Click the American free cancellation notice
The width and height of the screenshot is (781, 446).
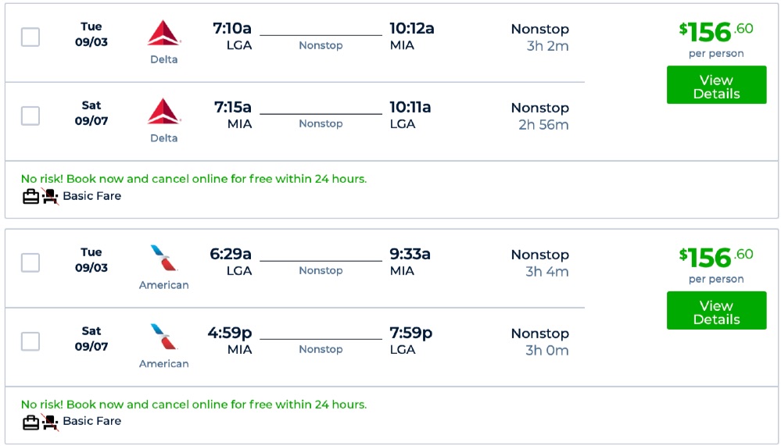(x=194, y=405)
